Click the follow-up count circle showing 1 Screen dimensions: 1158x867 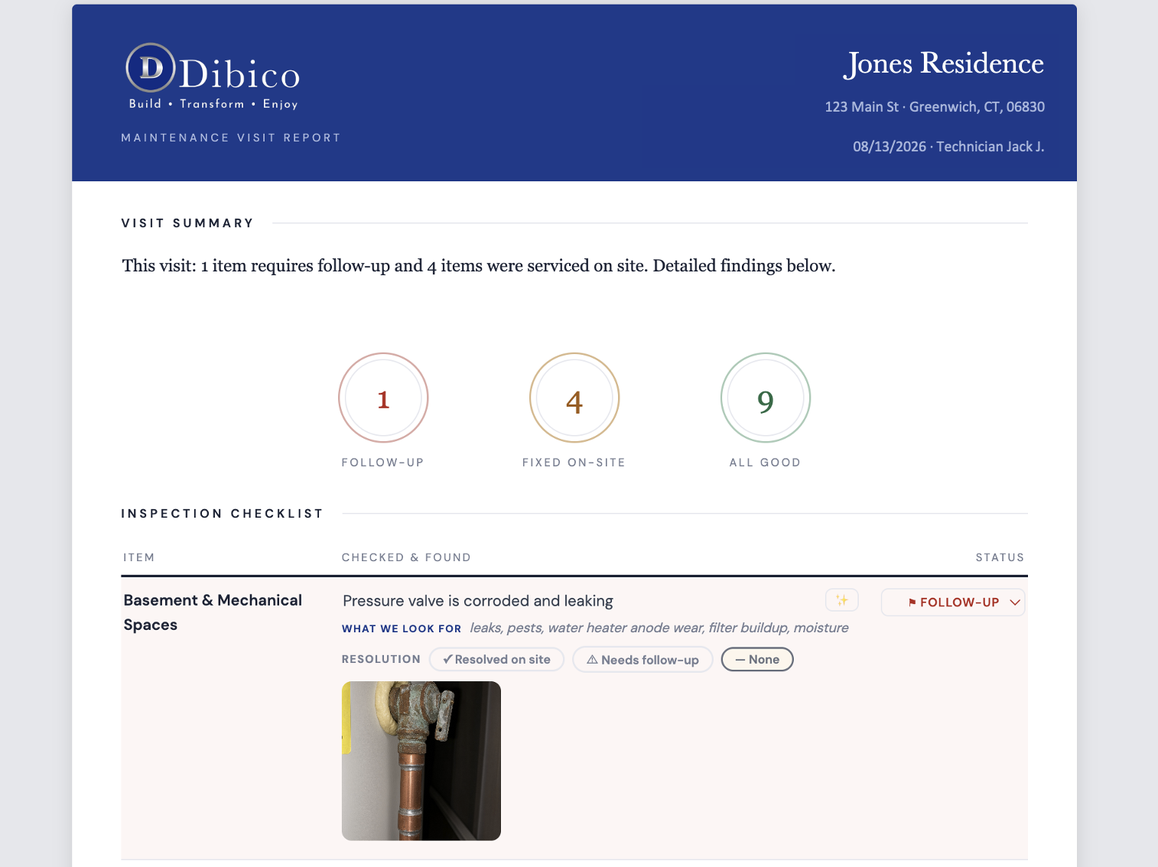click(x=383, y=398)
